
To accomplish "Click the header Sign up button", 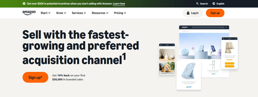I will [215, 13].
